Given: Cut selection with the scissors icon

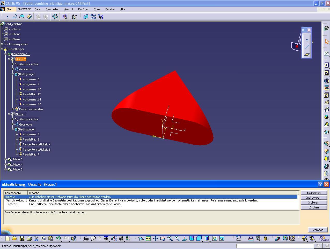Looking at the screenshot, I should [x=36, y=238].
